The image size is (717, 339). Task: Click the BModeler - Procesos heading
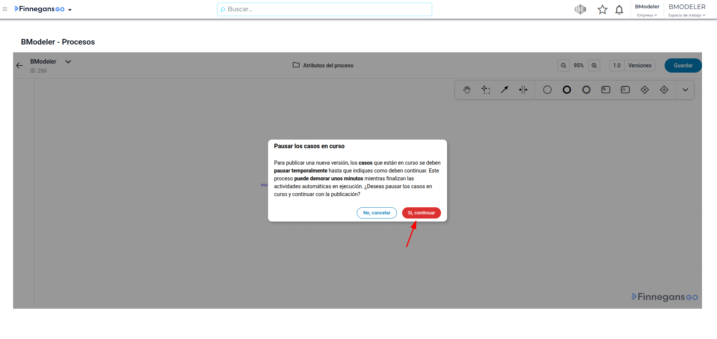[x=58, y=42]
